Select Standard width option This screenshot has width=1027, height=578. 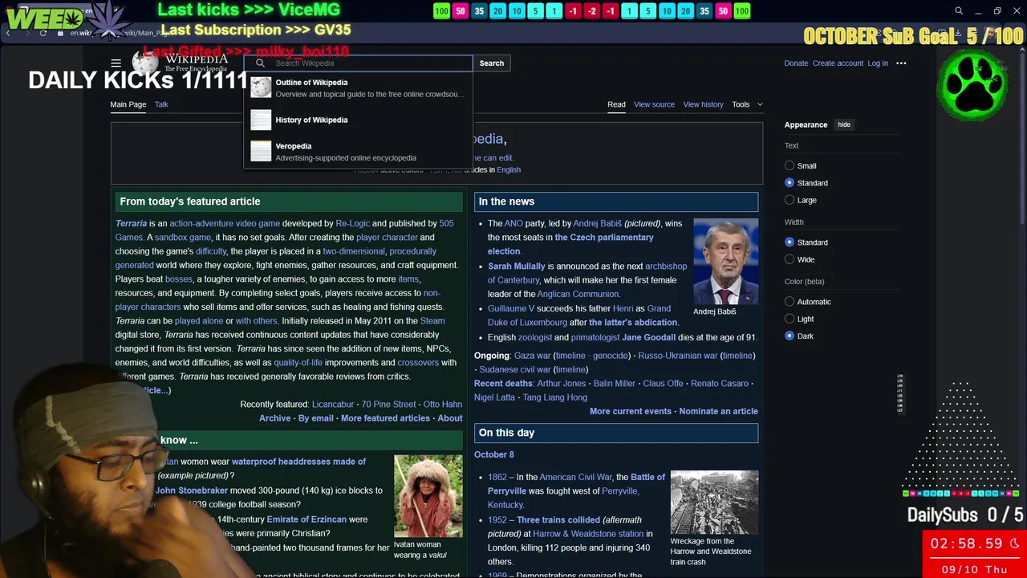[x=790, y=242]
